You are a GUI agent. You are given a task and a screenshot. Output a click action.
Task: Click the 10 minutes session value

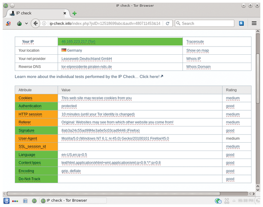(98, 114)
